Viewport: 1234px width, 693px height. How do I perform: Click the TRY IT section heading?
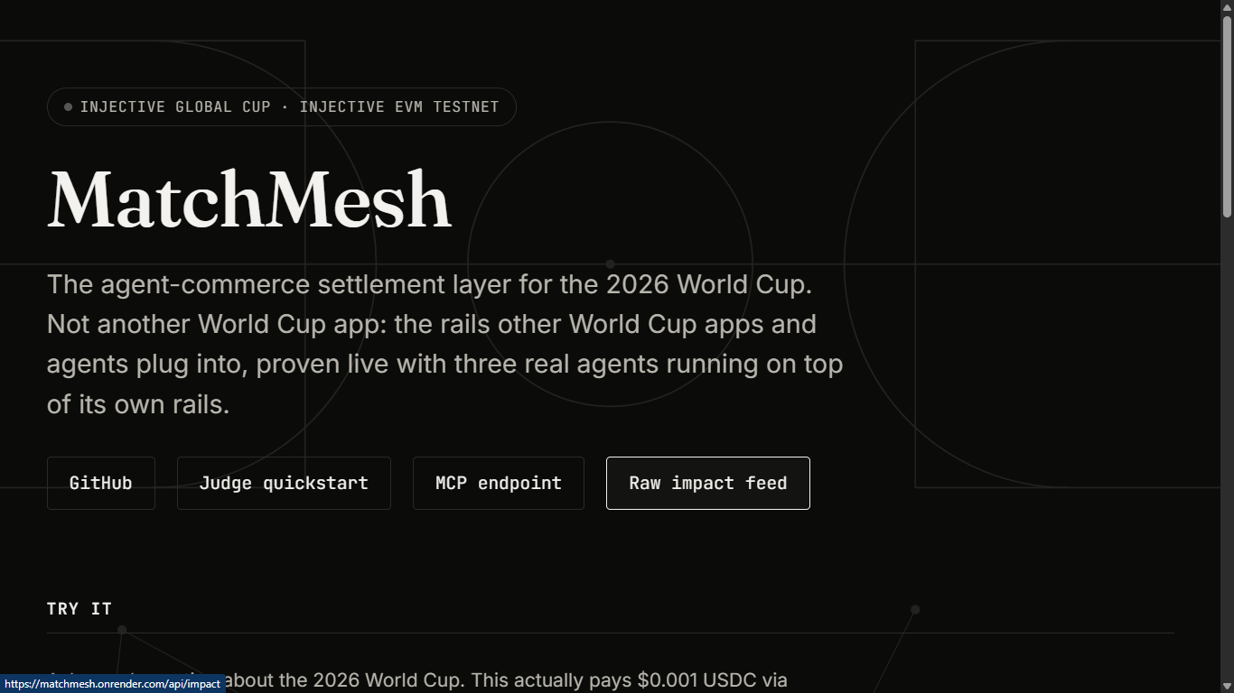(x=79, y=609)
